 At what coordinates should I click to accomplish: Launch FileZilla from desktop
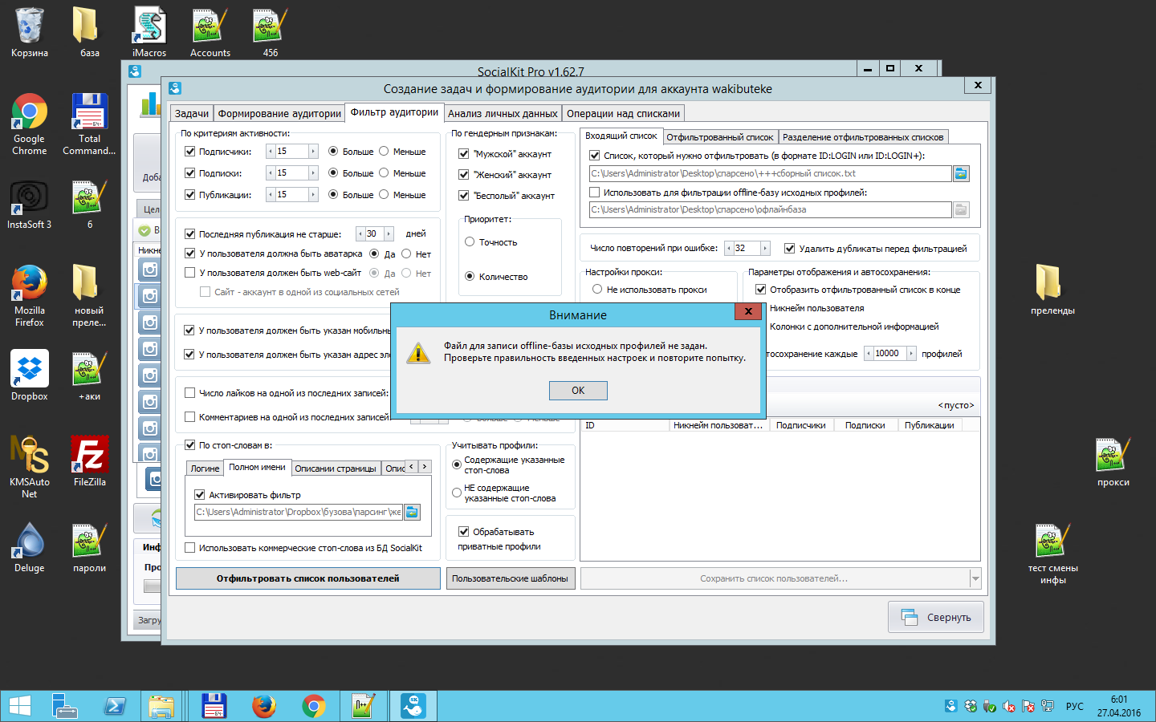[x=90, y=462]
